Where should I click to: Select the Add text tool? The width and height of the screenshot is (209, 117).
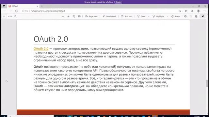point(126,16)
